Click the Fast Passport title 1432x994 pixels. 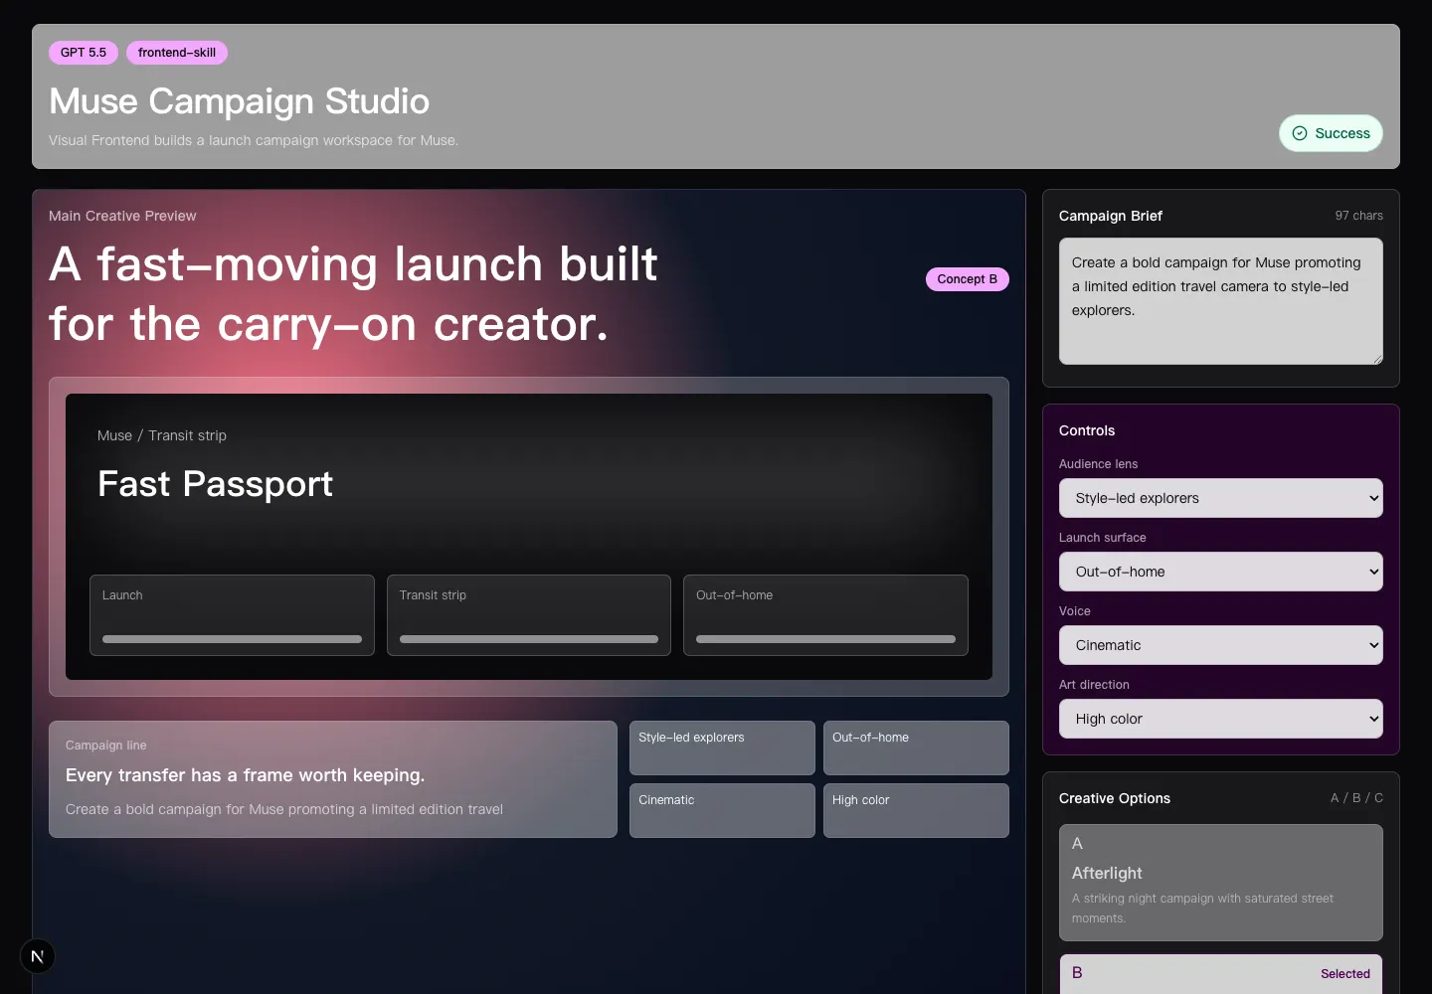(x=215, y=484)
